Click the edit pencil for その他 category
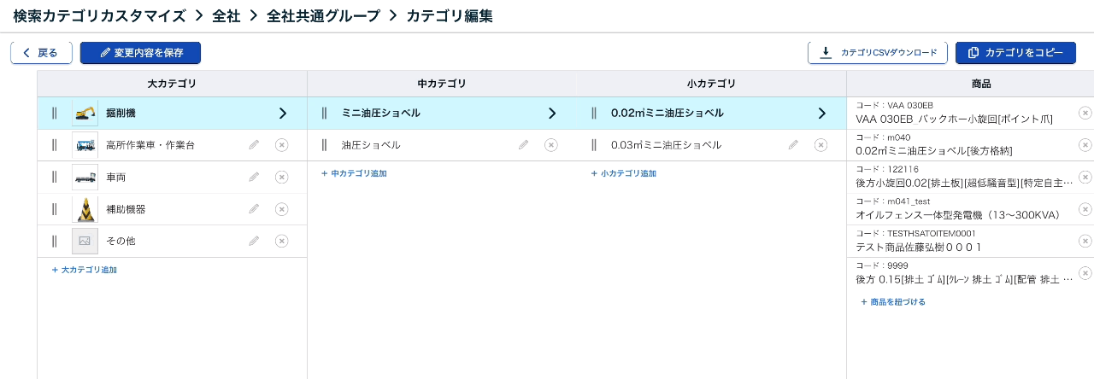This screenshot has height=379, width=1094. [x=254, y=242]
